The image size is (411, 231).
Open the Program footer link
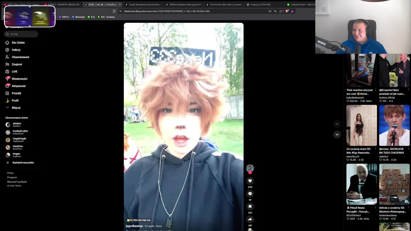(x=12, y=177)
